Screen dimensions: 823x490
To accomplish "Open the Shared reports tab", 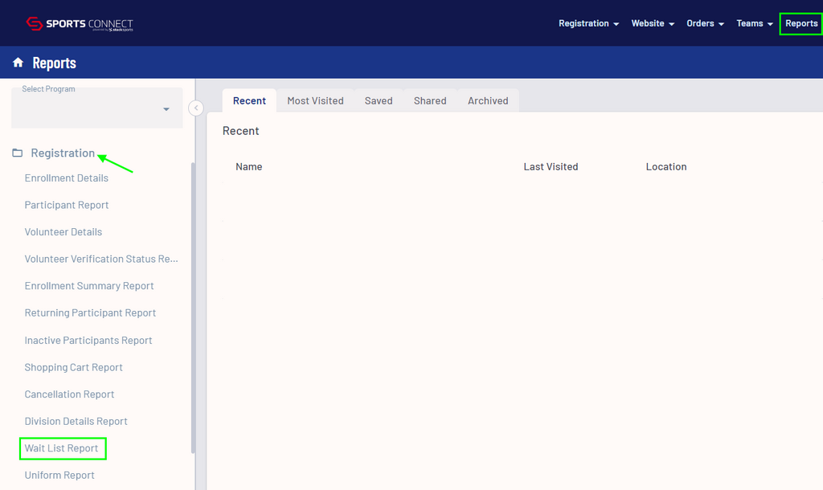I will click(x=430, y=100).
